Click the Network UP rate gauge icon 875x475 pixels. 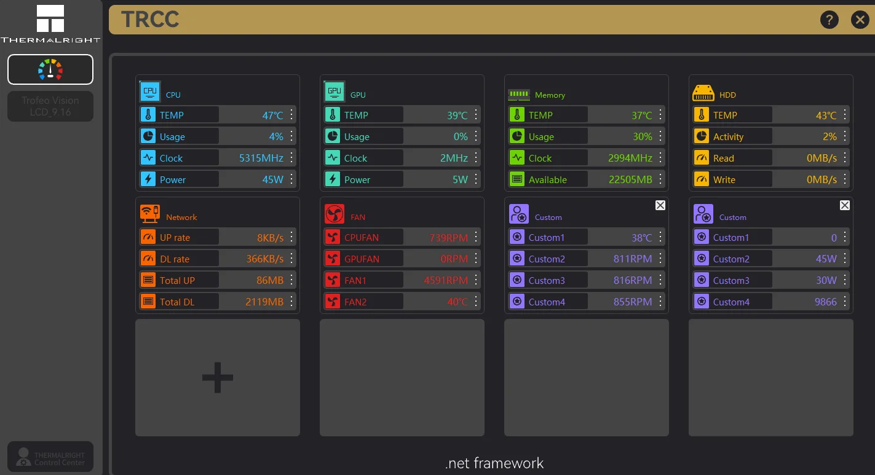(148, 237)
